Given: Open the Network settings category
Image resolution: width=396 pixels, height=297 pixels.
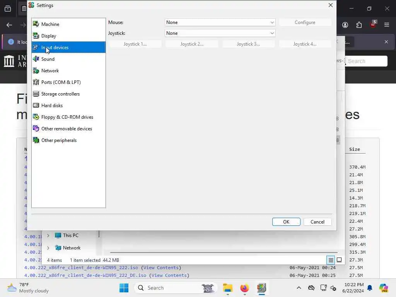Looking at the screenshot, I should (x=68, y=71).
